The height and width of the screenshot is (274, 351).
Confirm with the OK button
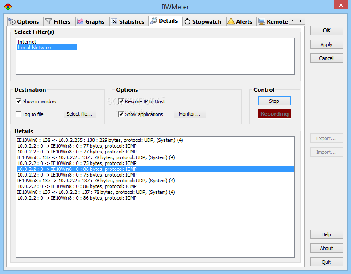coord(326,31)
